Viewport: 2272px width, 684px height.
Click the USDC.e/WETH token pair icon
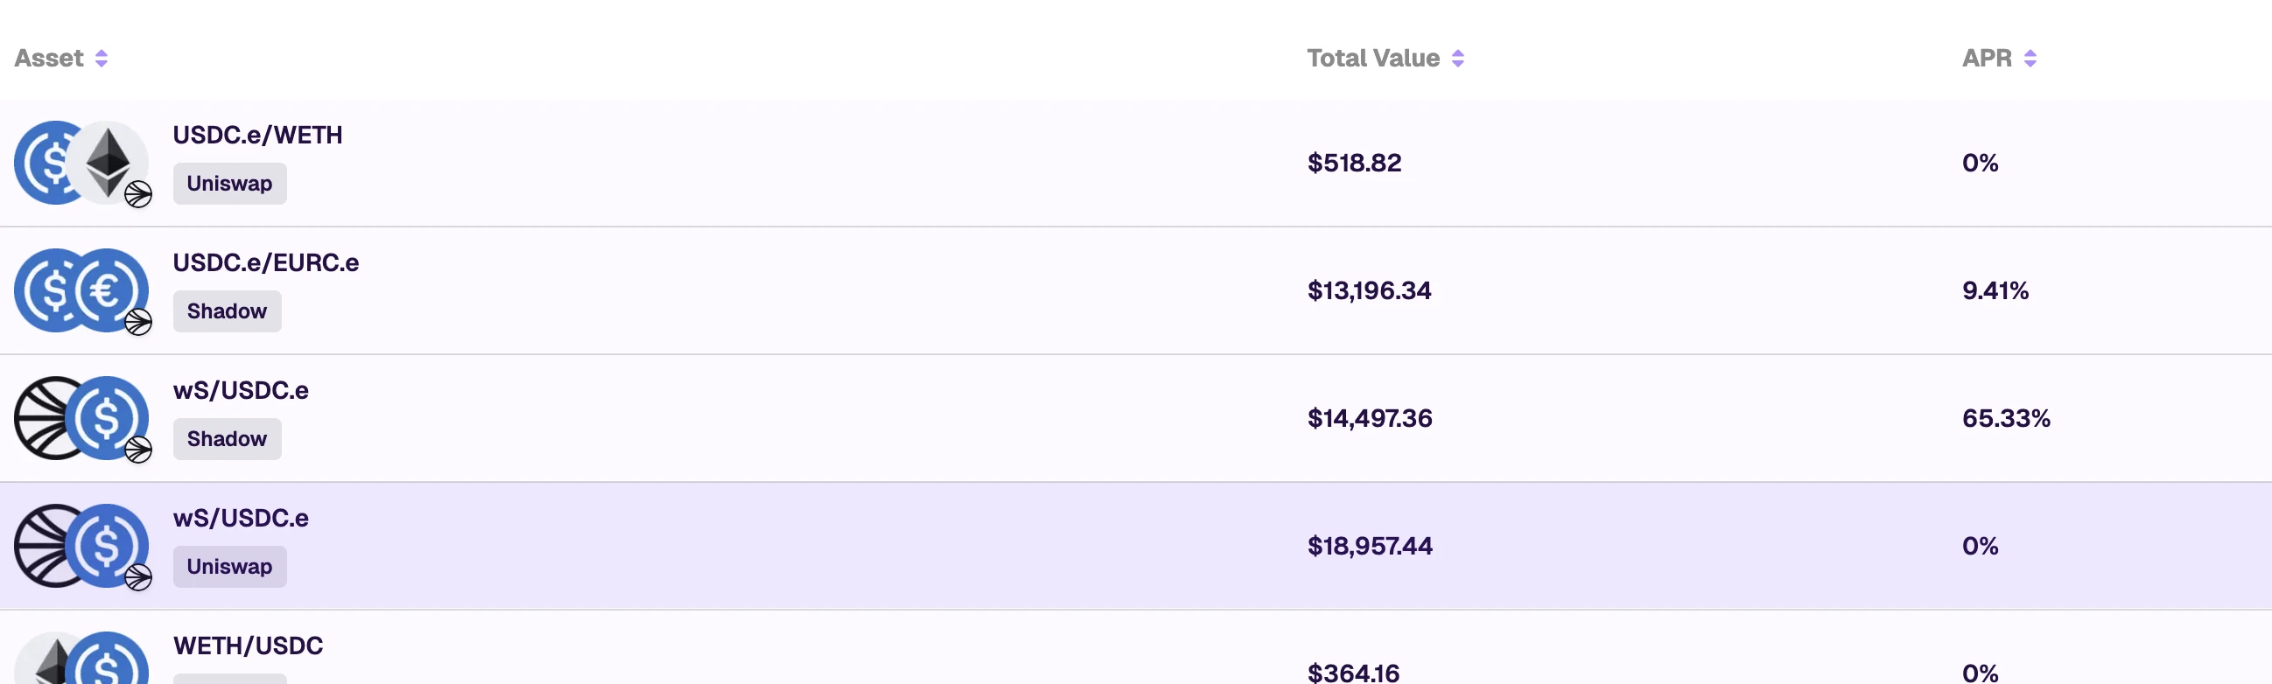(81, 163)
